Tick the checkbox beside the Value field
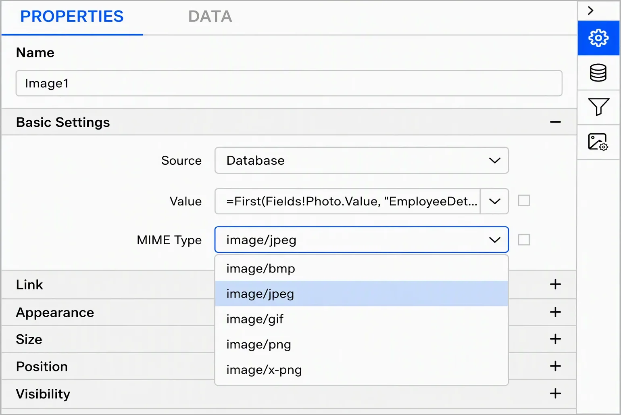Image resolution: width=621 pixels, height=415 pixels. [524, 201]
